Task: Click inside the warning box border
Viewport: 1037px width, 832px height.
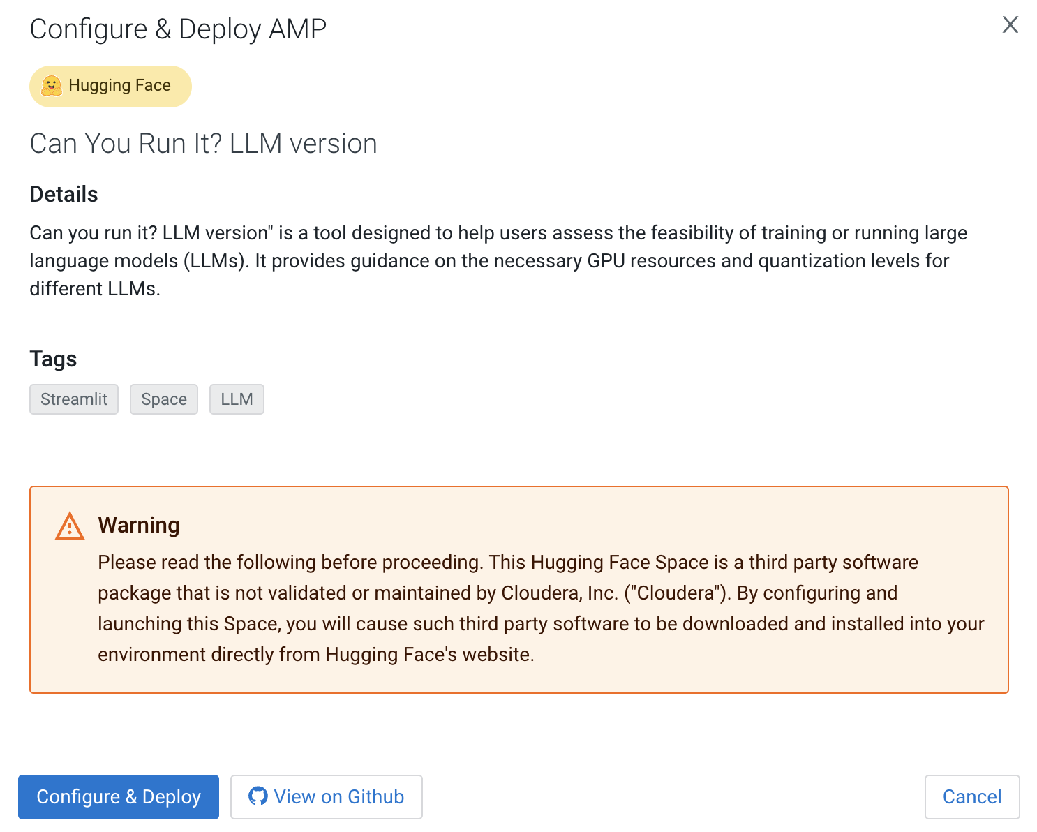Action: coord(519,588)
